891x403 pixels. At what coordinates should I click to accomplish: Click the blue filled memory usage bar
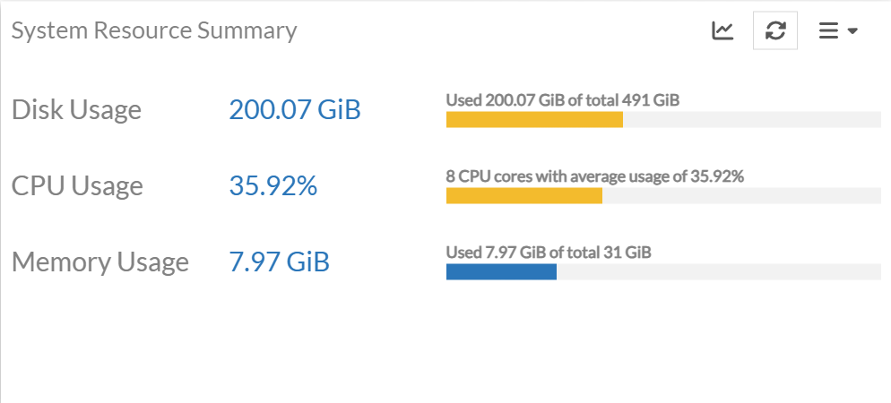click(501, 272)
